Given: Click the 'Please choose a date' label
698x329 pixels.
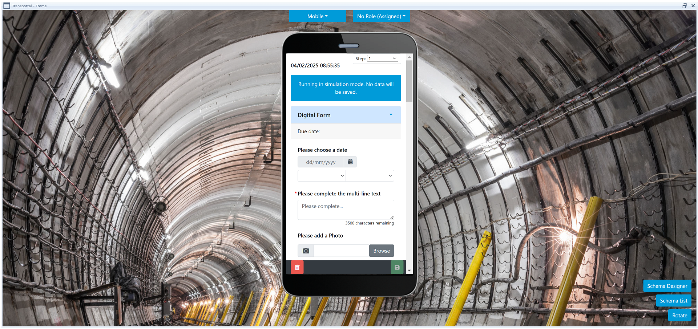Looking at the screenshot, I should (322, 150).
